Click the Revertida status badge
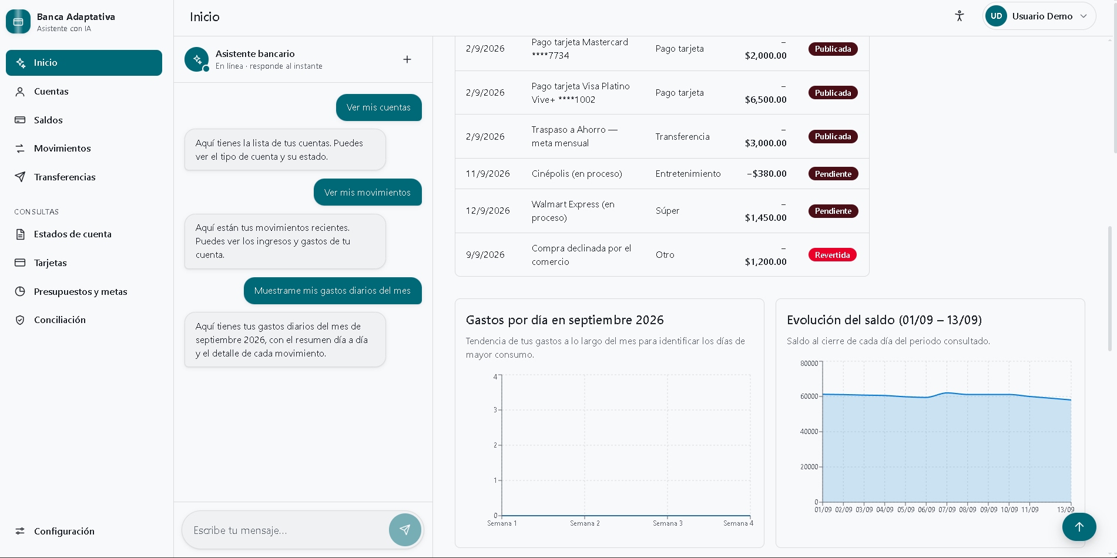The height and width of the screenshot is (558, 1117). (x=832, y=255)
